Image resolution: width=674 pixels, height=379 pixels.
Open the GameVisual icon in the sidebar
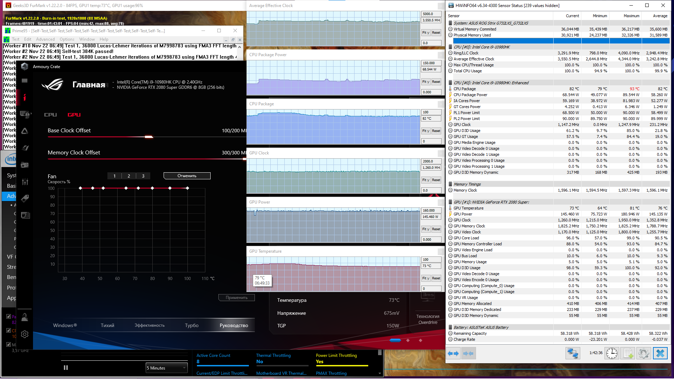(25, 148)
